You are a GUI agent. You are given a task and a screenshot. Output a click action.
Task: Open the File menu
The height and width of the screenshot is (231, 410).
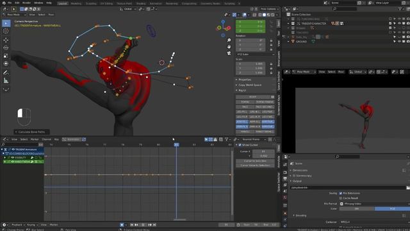point(10,3)
